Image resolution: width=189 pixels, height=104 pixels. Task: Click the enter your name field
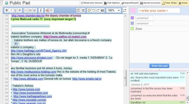coord(159,11)
